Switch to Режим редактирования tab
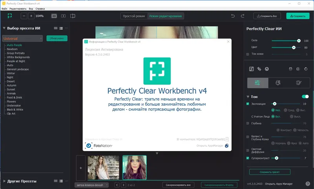This screenshot has width=314, height=189. coord(166,16)
